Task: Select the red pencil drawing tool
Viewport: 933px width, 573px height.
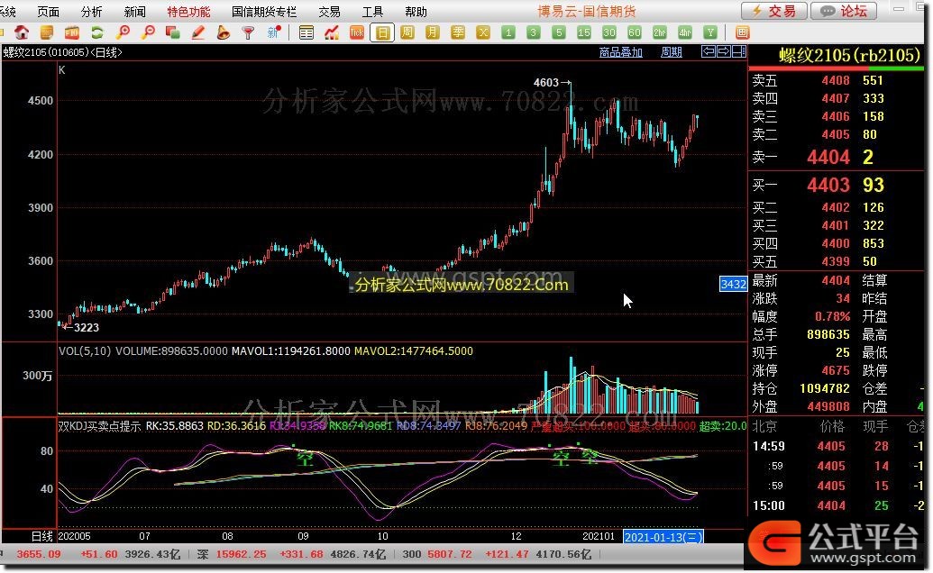Action: pos(198,32)
